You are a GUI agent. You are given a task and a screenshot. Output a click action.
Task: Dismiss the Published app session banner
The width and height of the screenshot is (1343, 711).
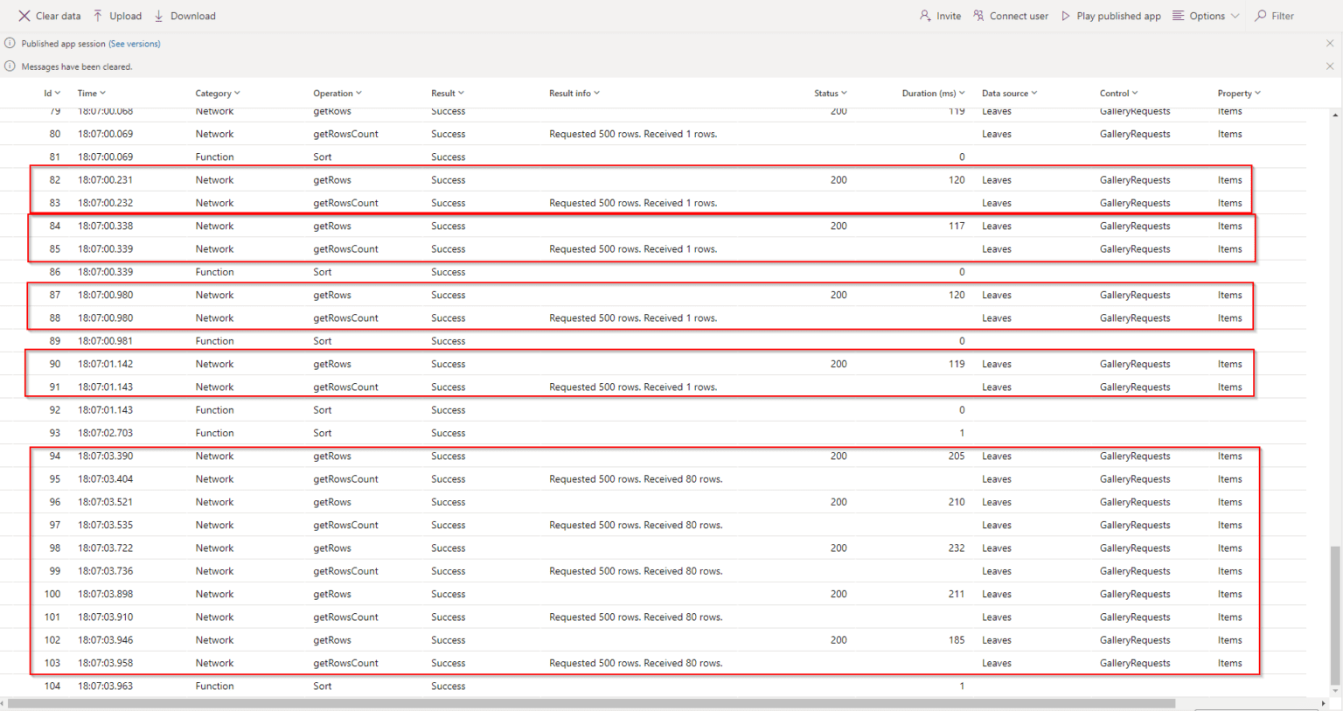[x=1330, y=43]
